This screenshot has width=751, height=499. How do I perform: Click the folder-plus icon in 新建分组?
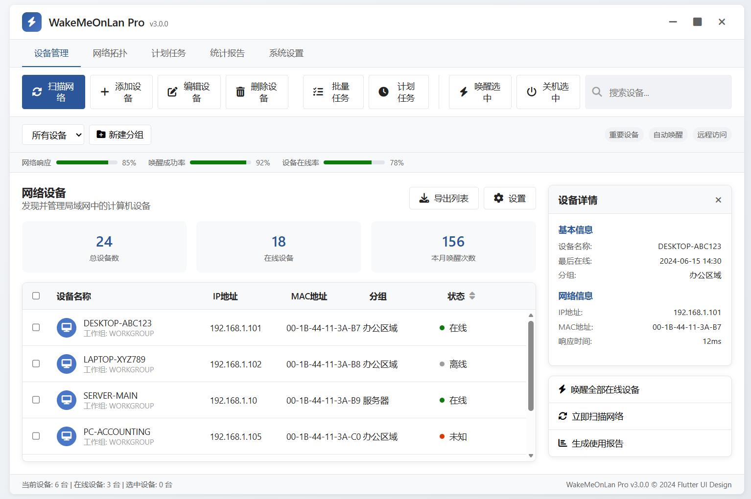pos(101,135)
